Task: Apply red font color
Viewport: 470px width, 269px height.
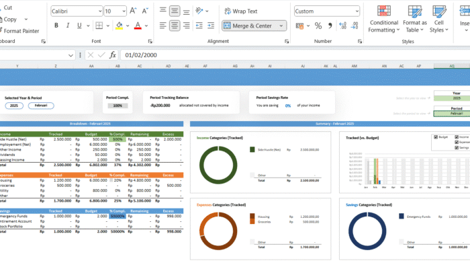Action: click(x=138, y=26)
